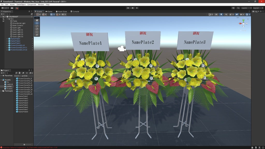Viewport: 265px width, 149px height.
Task: Open NamePlate2 prefab arrow in Hierarchy
Action: tap(32, 41)
